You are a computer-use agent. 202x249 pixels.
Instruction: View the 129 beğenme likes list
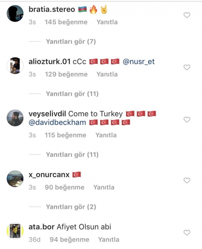coord(66,74)
